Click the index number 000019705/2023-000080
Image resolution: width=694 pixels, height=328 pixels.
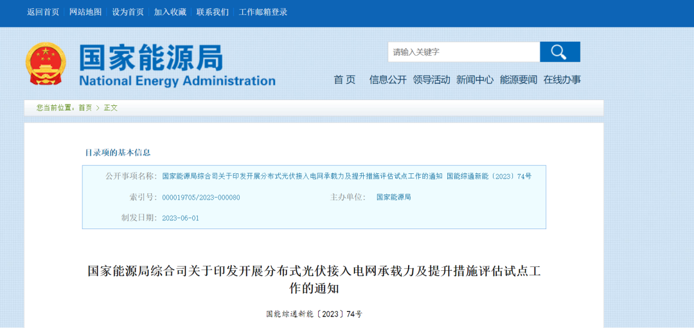(201, 197)
